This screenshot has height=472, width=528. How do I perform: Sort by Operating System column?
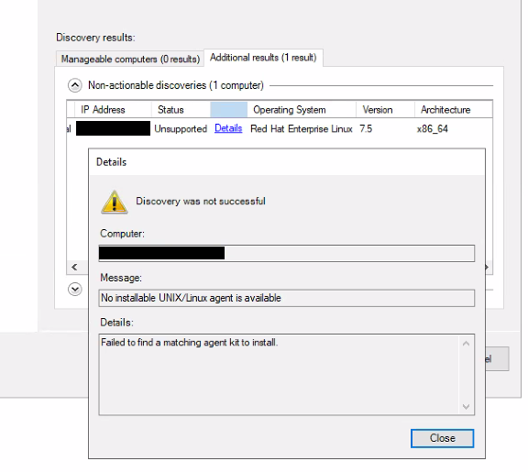coord(302,110)
